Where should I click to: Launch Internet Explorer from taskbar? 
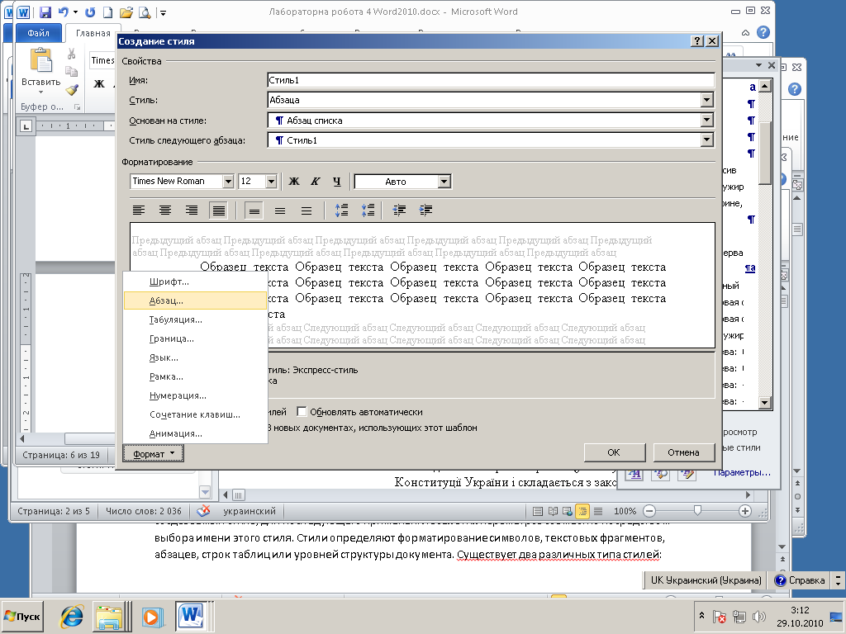(x=72, y=616)
